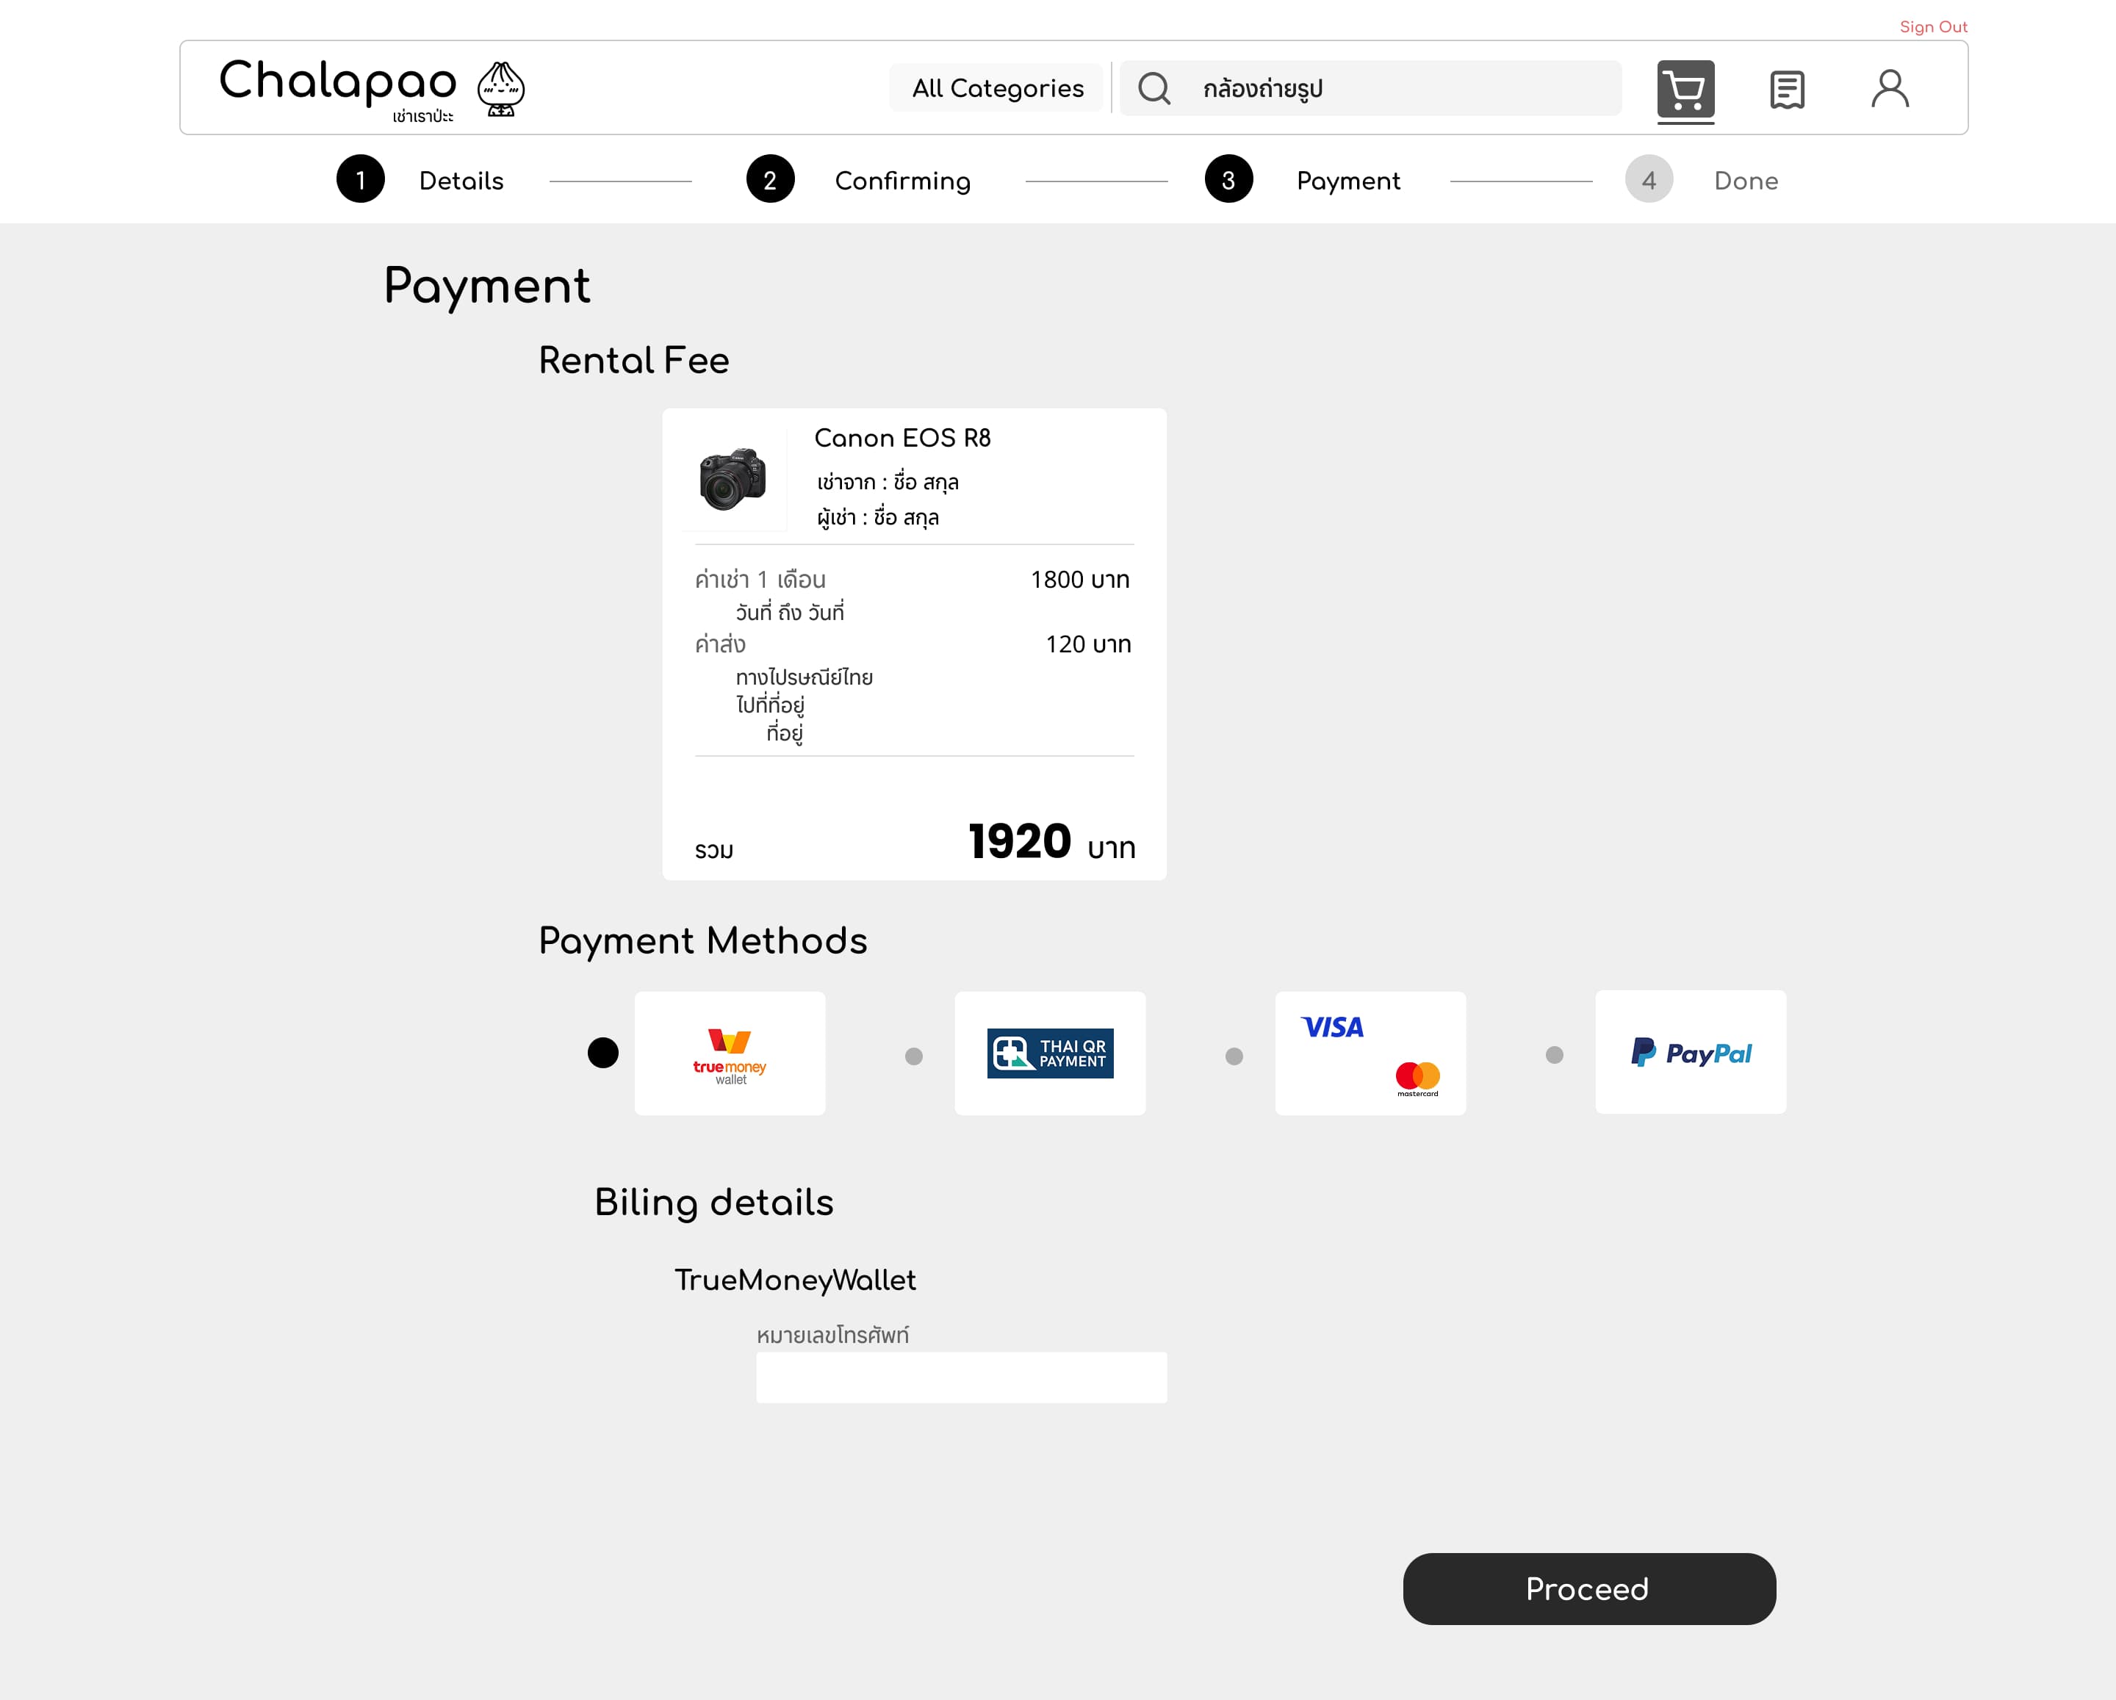Select the Visa Mastercard radio button
This screenshot has width=2116, height=1700.
pyautogui.click(x=1234, y=1056)
